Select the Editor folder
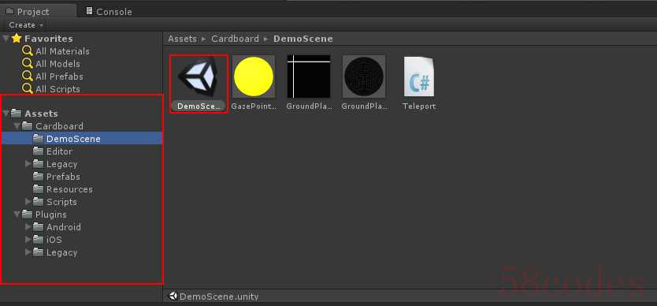This screenshot has height=306, width=657. click(x=59, y=151)
